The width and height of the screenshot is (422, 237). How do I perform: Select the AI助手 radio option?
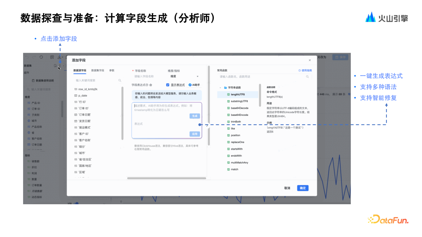coord(190,85)
